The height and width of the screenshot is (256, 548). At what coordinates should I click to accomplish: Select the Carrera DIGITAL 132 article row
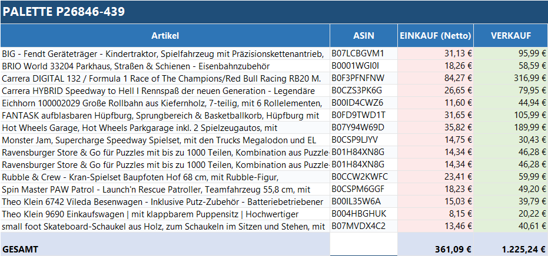coord(165,78)
